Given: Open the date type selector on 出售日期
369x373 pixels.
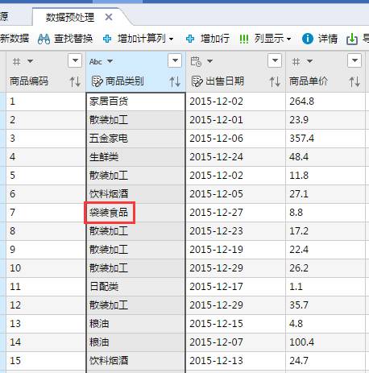Looking at the screenshot, I should pos(201,61).
